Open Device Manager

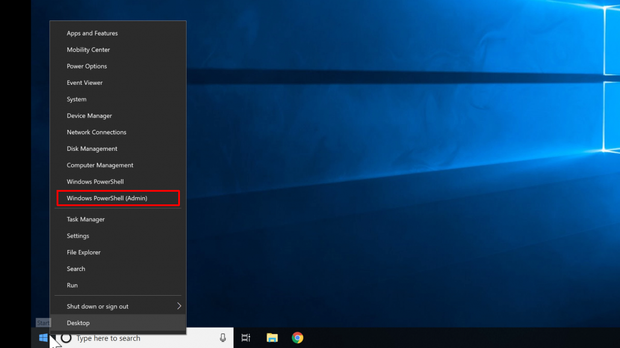coord(118,116)
